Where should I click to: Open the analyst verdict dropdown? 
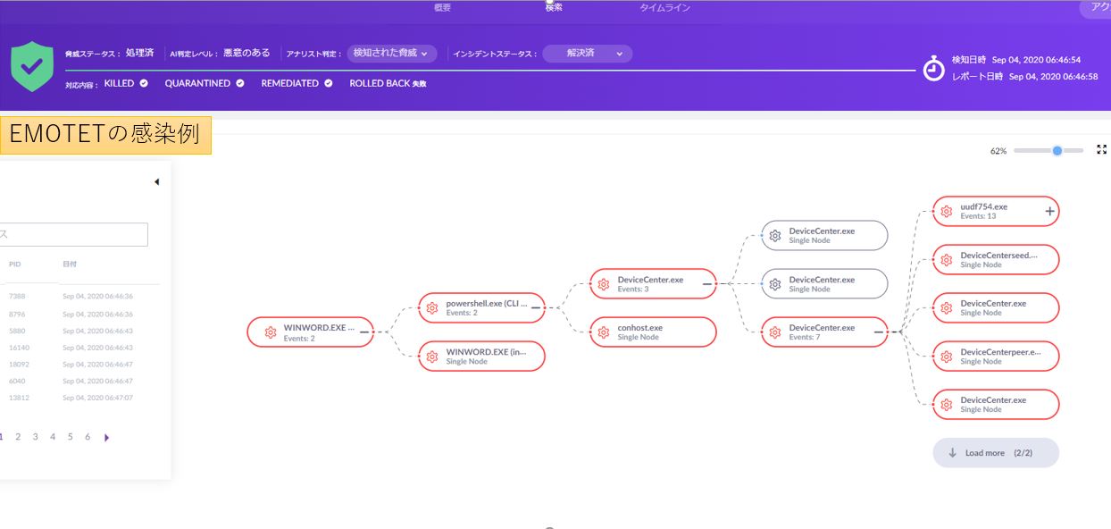click(x=391, y=54)
